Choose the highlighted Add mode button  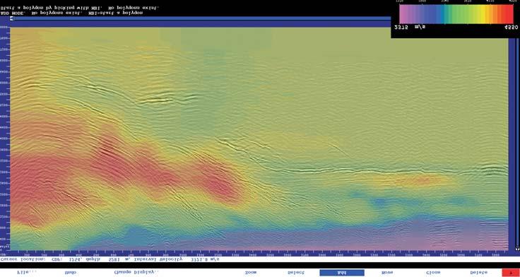coord(342,273)
